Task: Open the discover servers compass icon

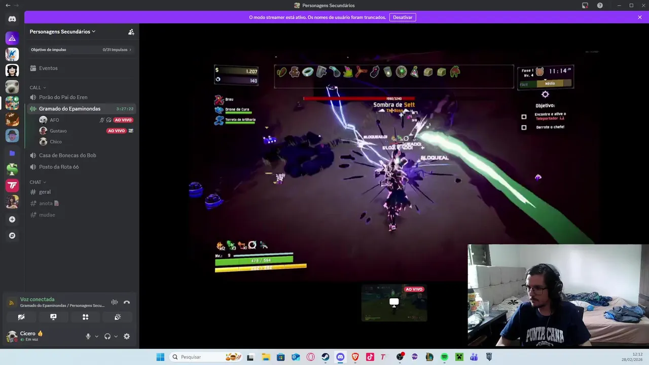Action: (x=12, y=236)
